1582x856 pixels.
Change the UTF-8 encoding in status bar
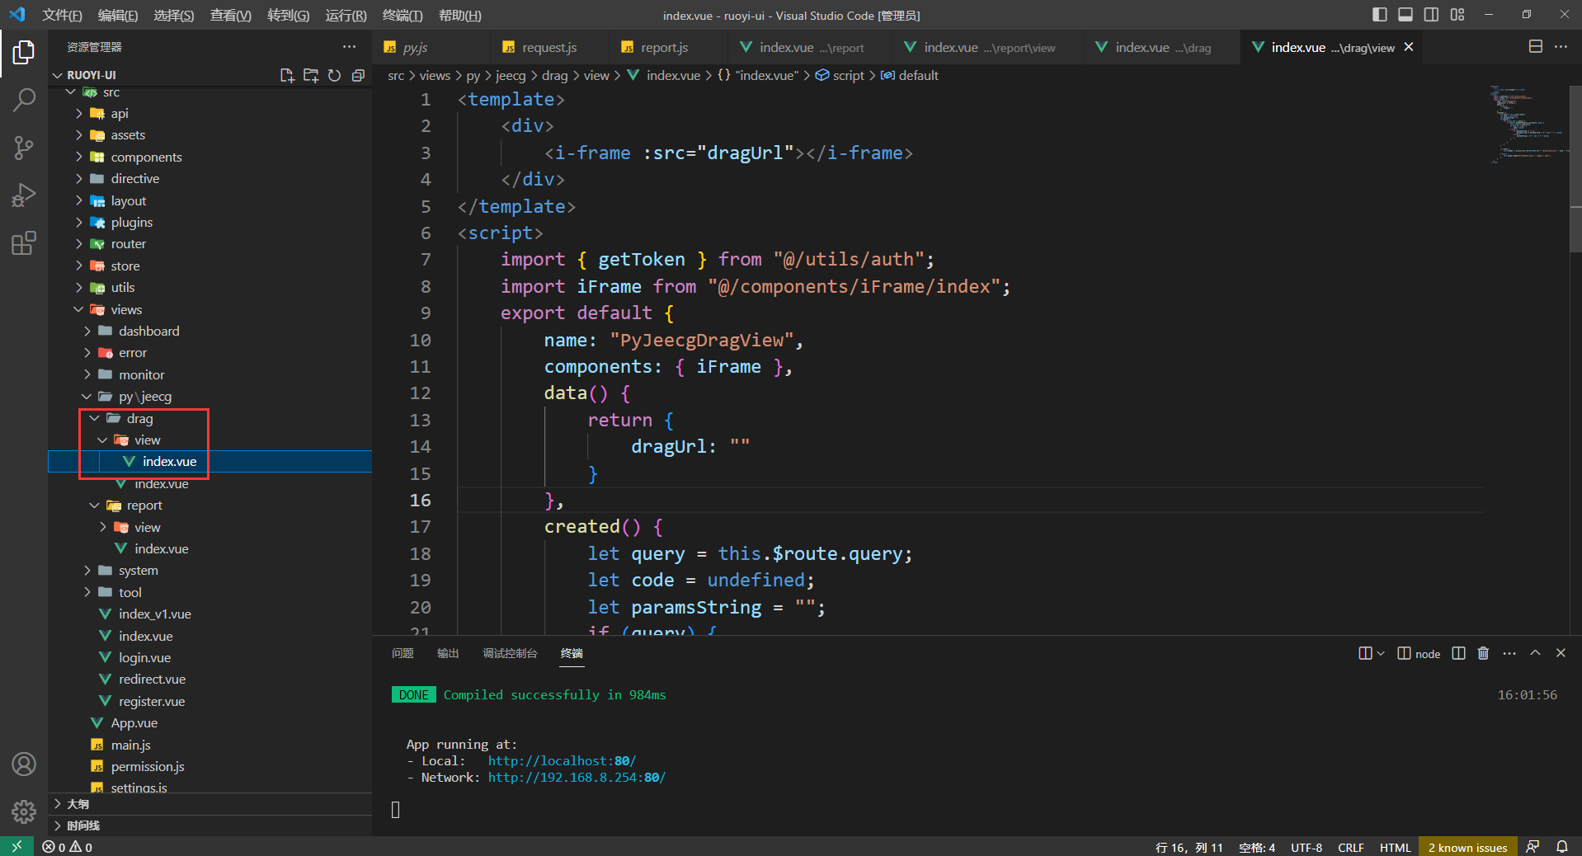(x=1307, y=848)
